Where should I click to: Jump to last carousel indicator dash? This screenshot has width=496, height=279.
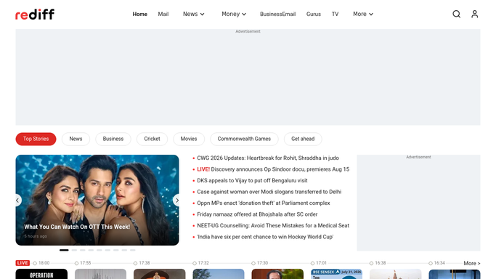133,250
